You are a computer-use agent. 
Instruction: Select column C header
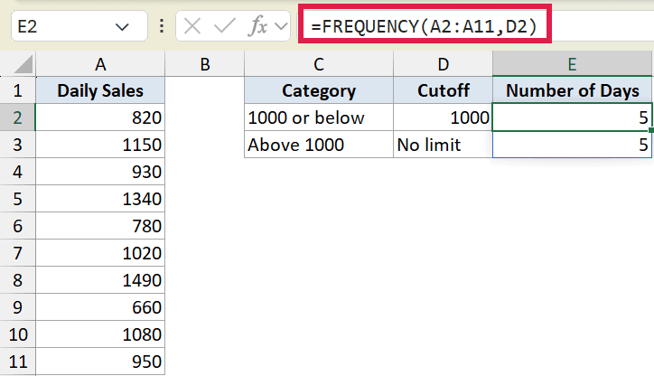pos(319,64)
